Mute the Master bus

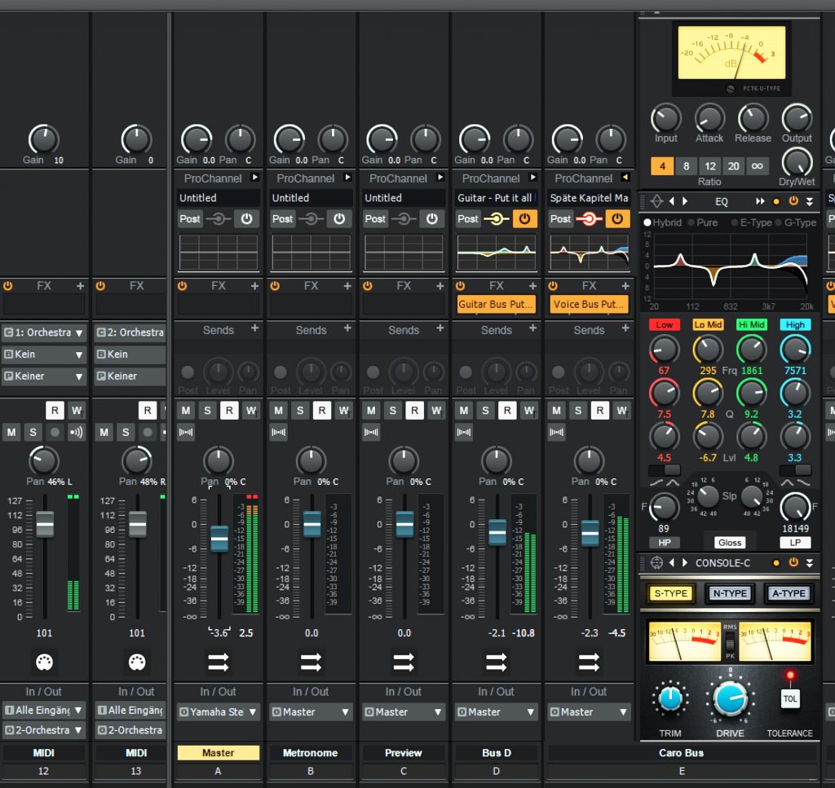[186, 411]
